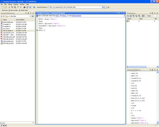Browse for folder with ellipsis button

(x=105, y=7)
